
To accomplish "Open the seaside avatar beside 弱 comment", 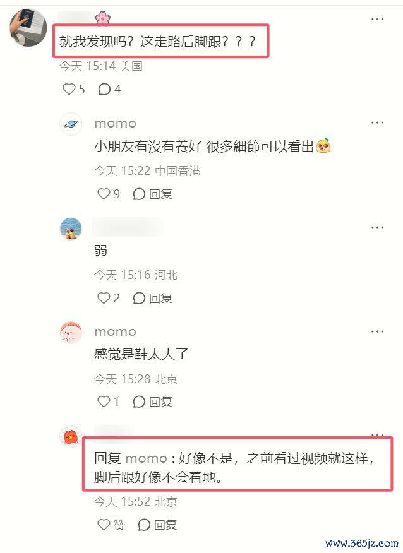I will 71,229.
